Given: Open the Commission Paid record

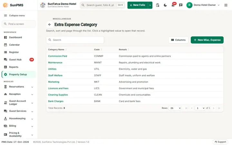Looking at the screenshot, I should click(x=58, y=56).
